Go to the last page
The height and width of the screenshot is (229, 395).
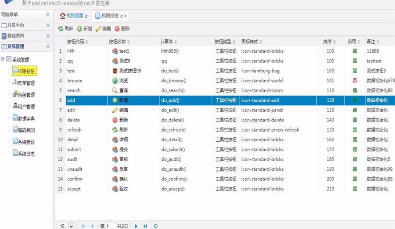[x=145, y=226]
